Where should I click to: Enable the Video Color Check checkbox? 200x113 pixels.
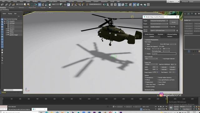pyautogui.click(x=145, y=84)
